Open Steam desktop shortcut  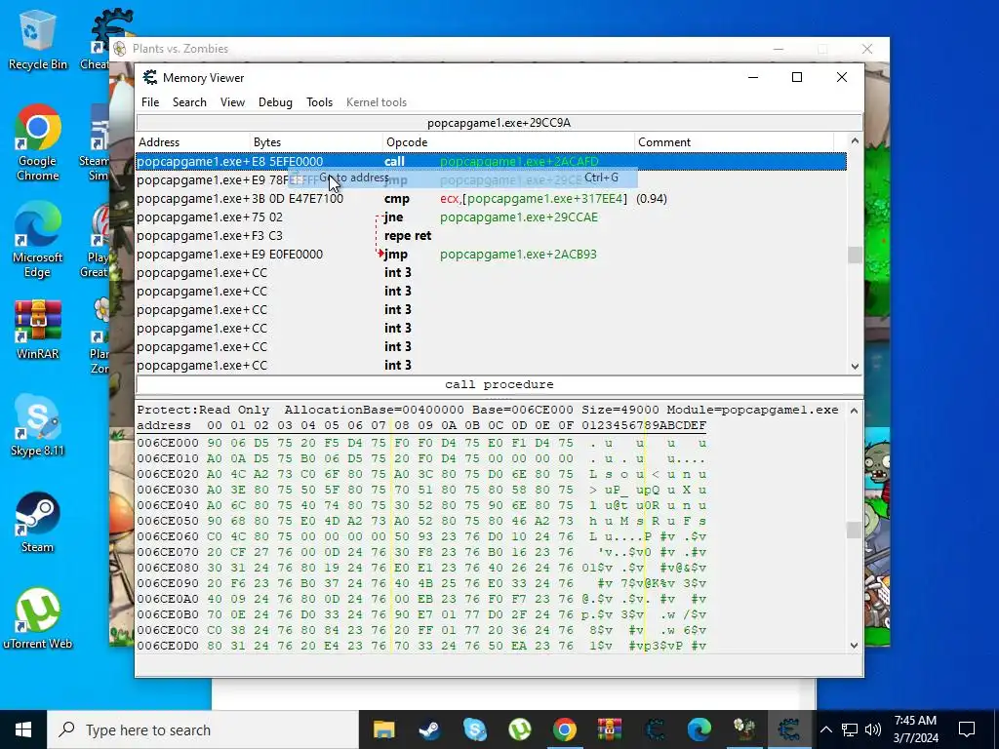point(37,523)
